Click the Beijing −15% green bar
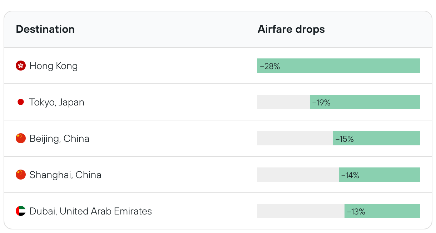 point(376,138)
